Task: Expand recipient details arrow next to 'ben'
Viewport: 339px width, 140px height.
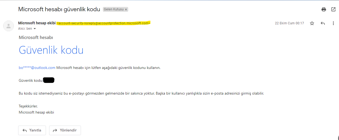Action: 35,29
